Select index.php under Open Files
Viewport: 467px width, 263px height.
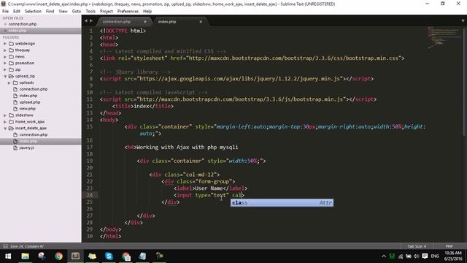click(x=18, y=31)
